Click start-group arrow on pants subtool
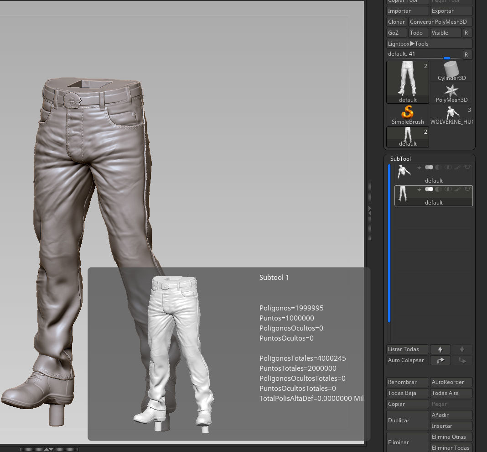 tap(420, 189)
